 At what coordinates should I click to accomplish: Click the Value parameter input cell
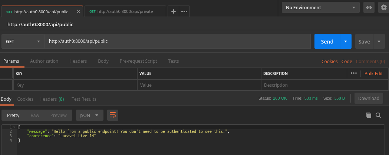tap(199, 85)
